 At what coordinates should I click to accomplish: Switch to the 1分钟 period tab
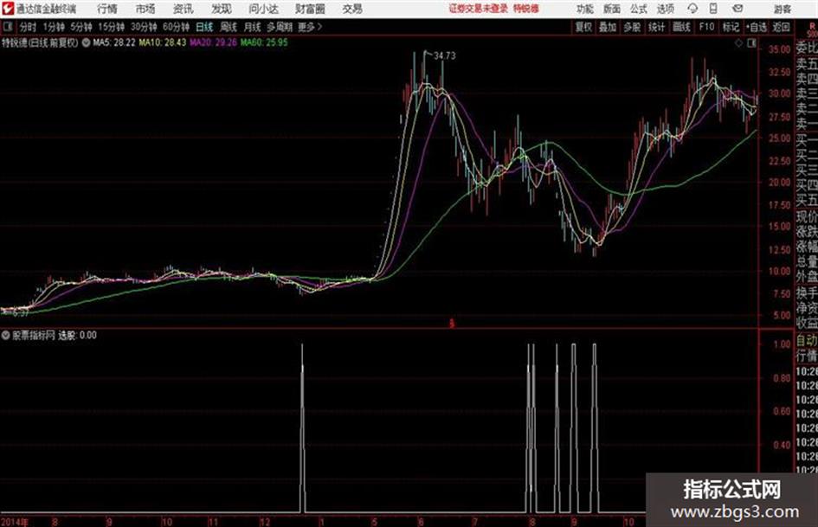53,27
